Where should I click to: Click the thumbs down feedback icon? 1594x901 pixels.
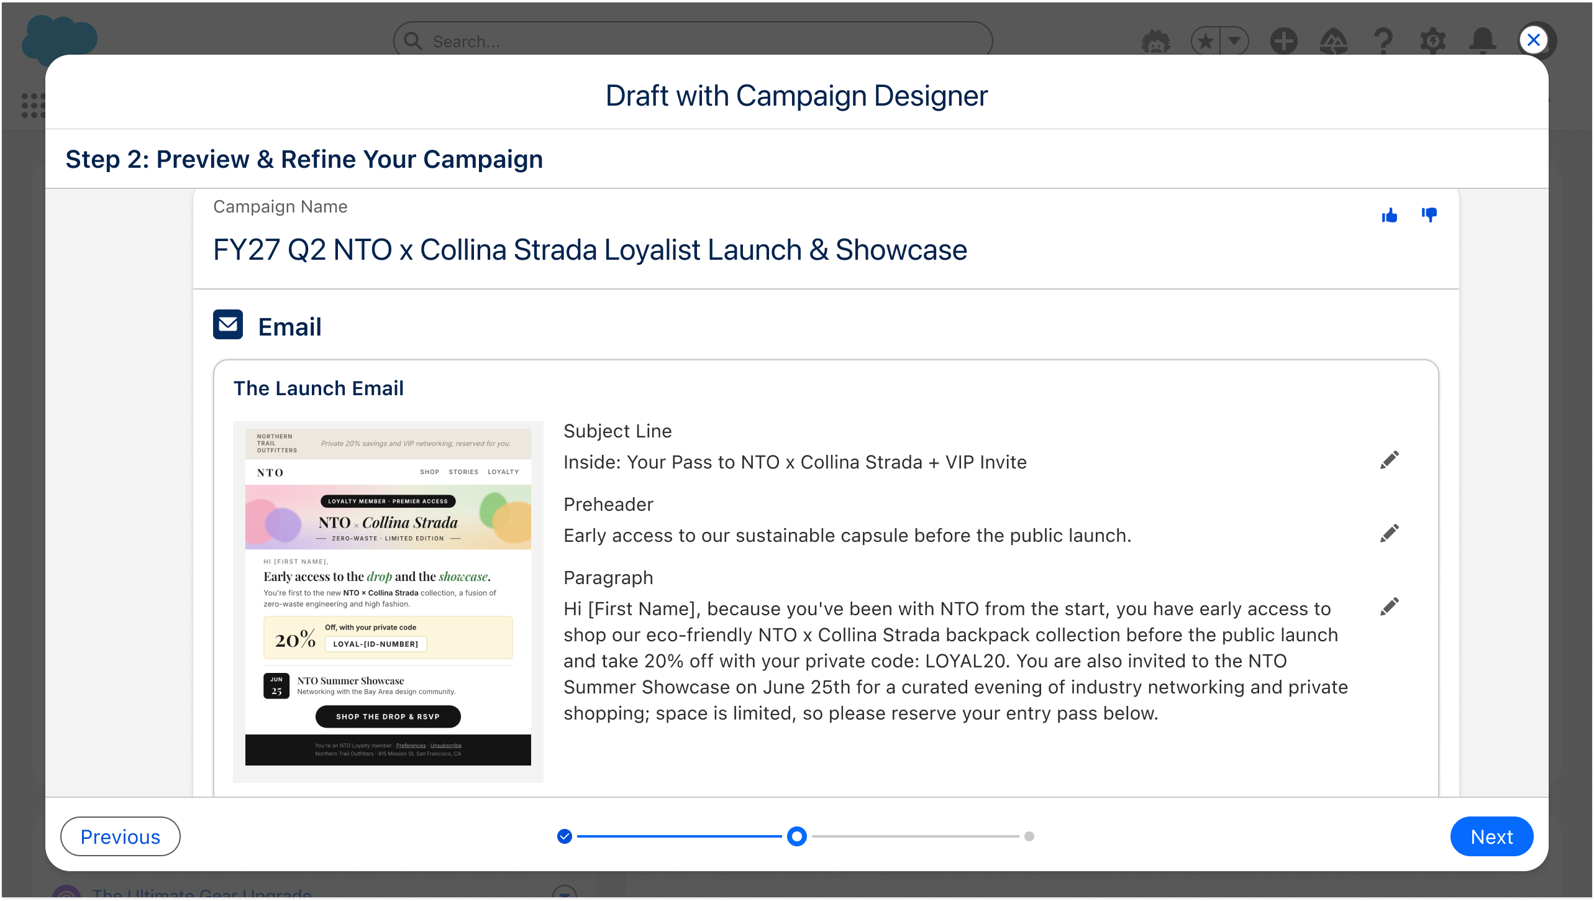click(1429, 215)
